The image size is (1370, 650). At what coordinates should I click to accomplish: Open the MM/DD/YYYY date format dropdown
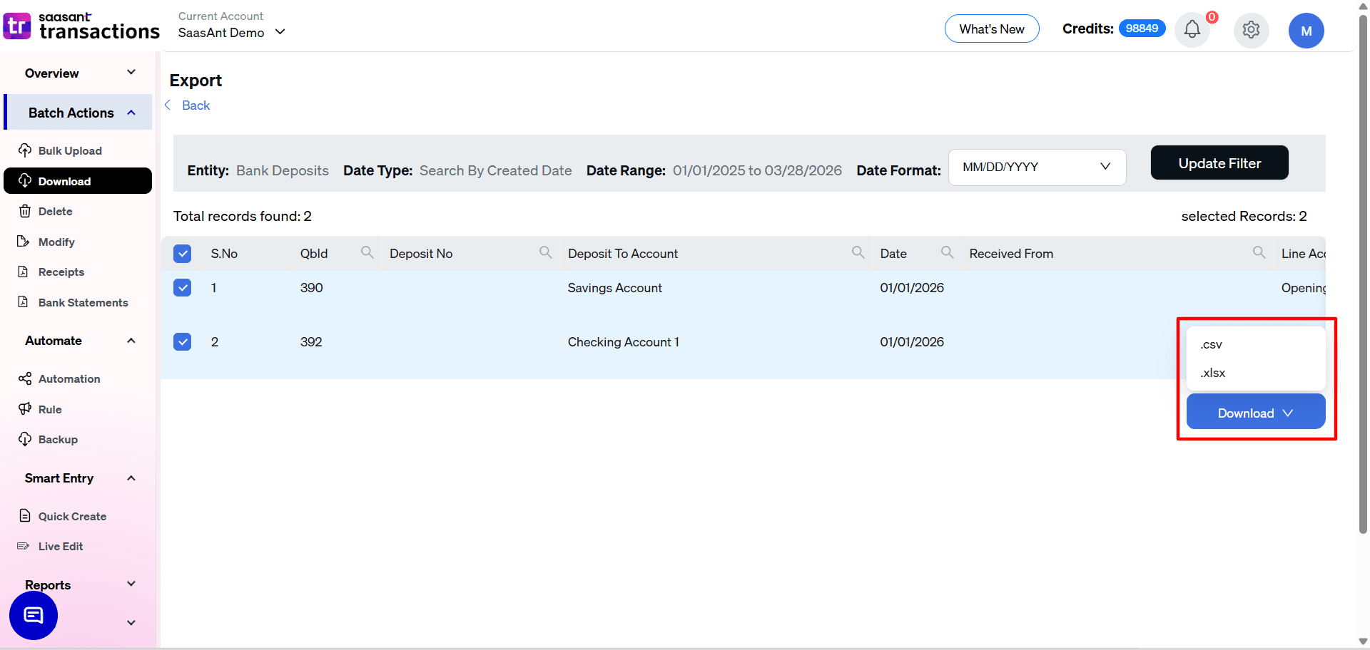[1037, 167]
